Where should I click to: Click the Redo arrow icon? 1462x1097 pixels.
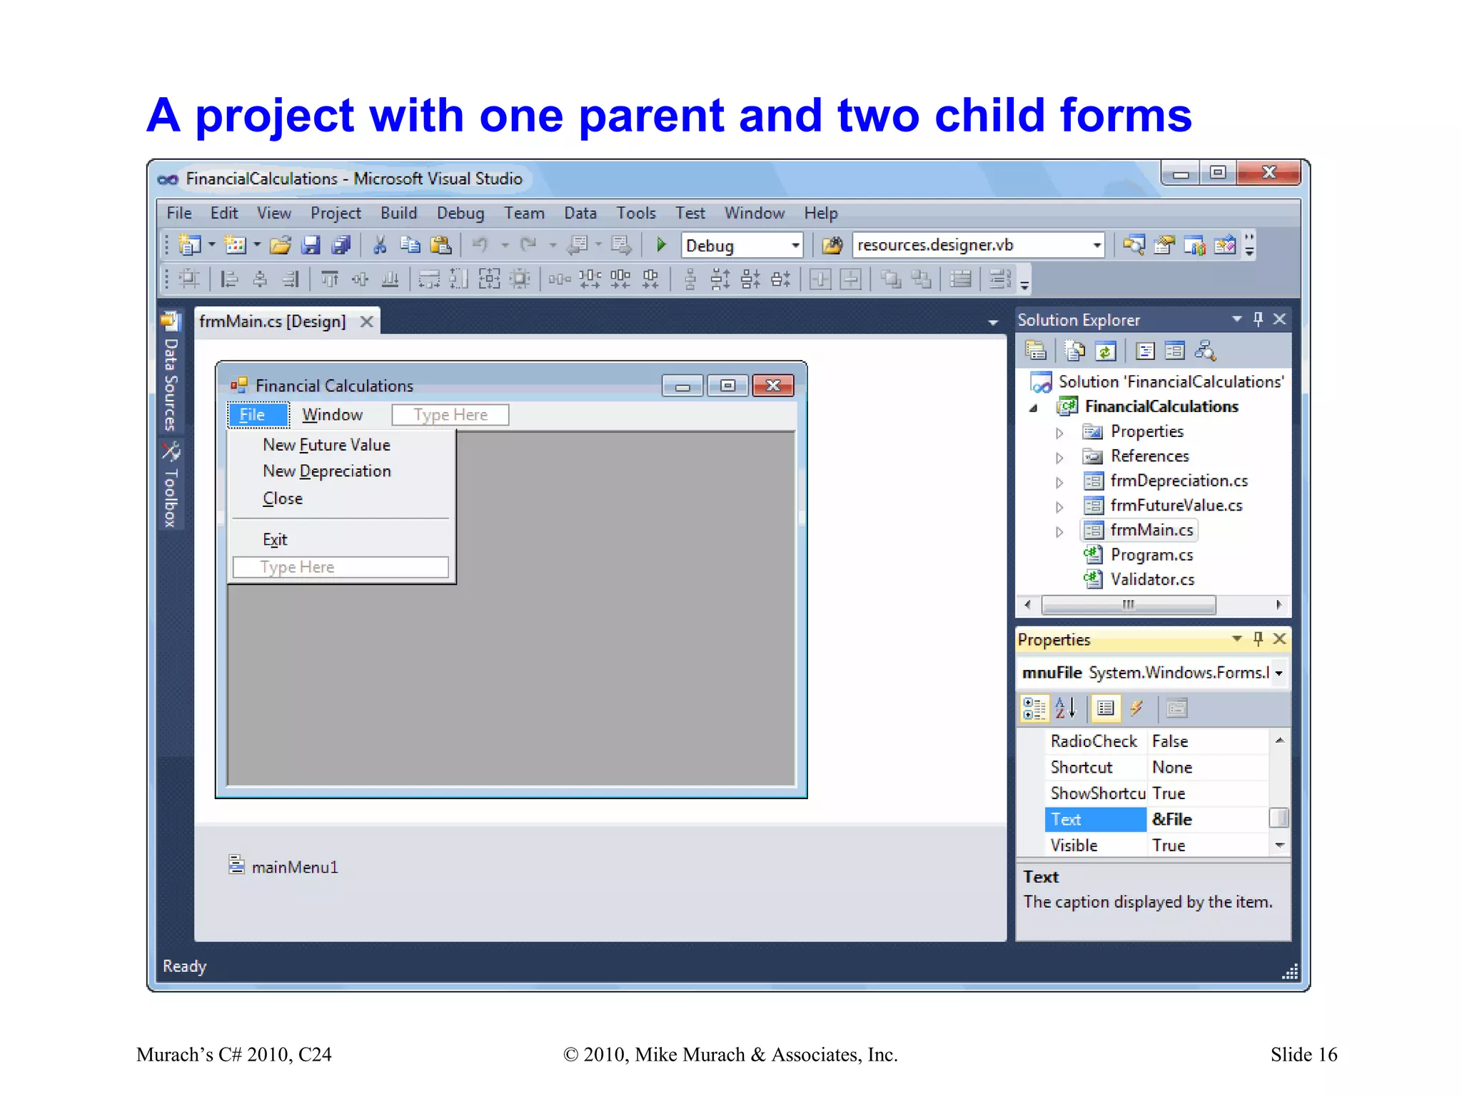[x=528, y=246]
